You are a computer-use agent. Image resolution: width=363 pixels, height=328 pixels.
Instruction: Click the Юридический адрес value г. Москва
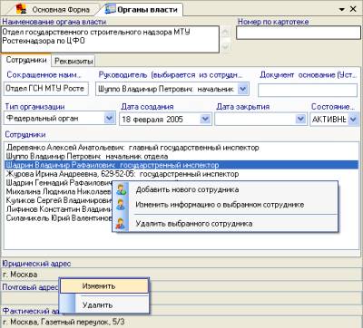pos(20,275)
